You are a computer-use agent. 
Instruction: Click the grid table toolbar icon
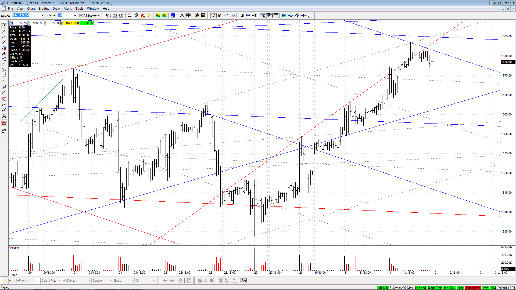point(188,16)
